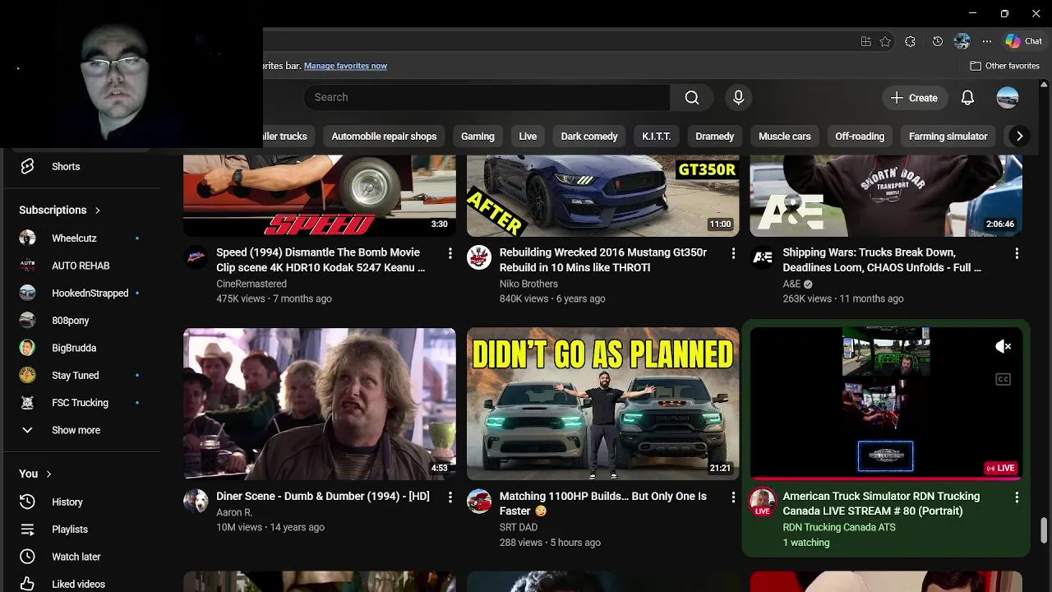The height and width of the screenshot is (592, 1052).
Task: Open the Other favorites folder
Action: pyautogui.click(x=1004, y=66)
